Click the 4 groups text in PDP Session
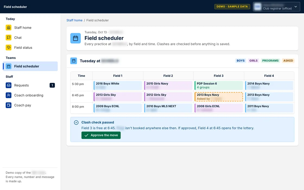 pos(203,87)
